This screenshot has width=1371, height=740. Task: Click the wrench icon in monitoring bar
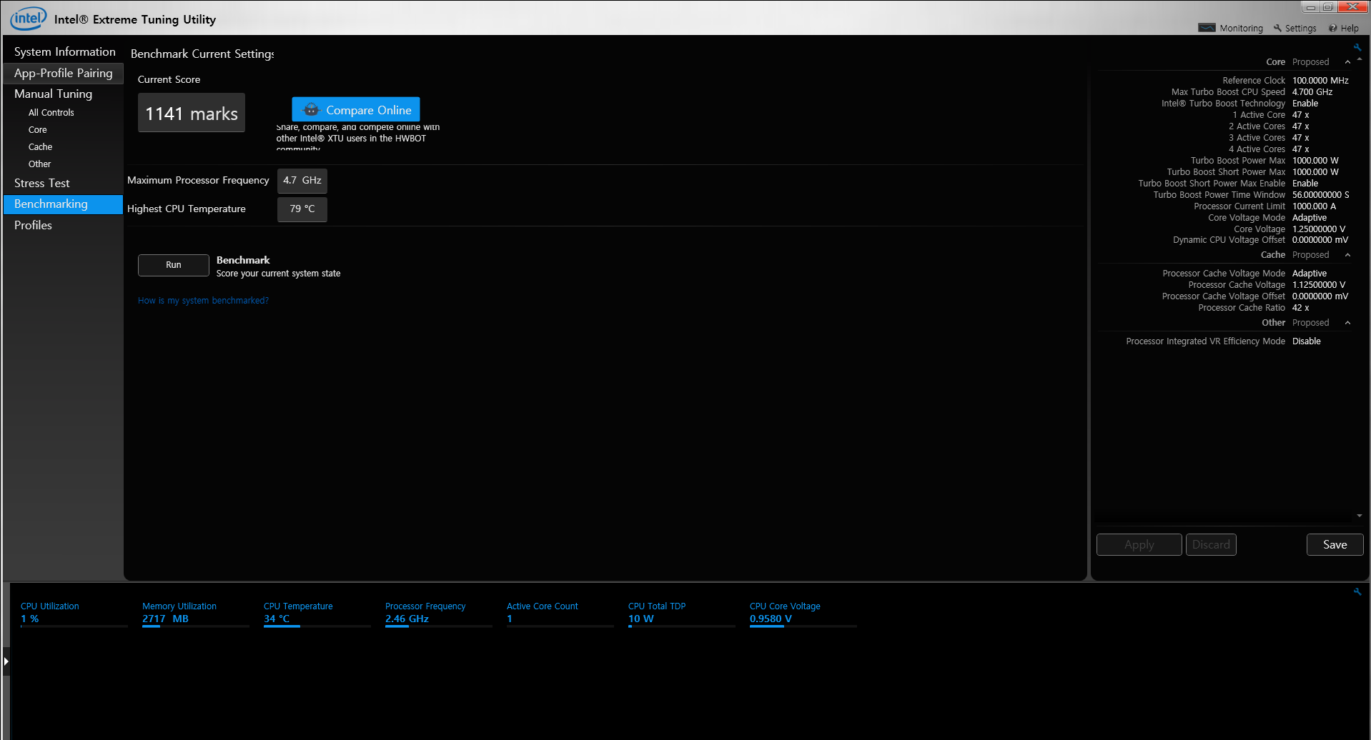click(1357, 591)
